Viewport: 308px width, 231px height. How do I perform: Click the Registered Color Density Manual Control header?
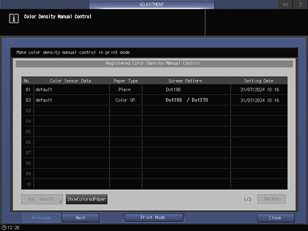tap(154, 64)
